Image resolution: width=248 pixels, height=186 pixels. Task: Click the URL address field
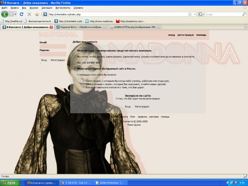[x=117, y=14]
